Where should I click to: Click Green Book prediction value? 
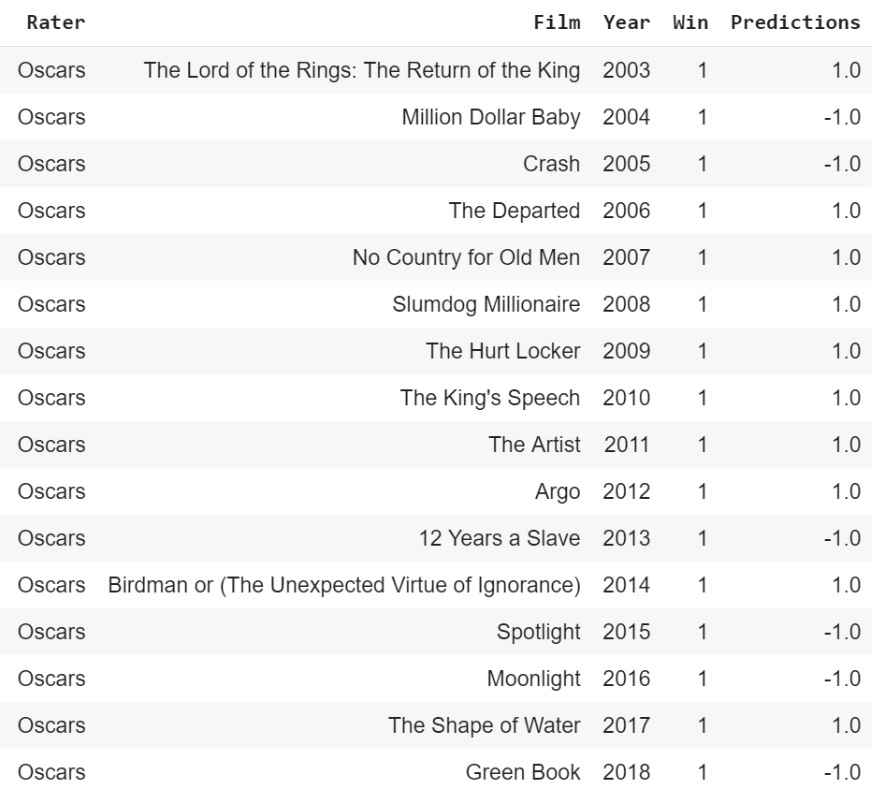842,773
